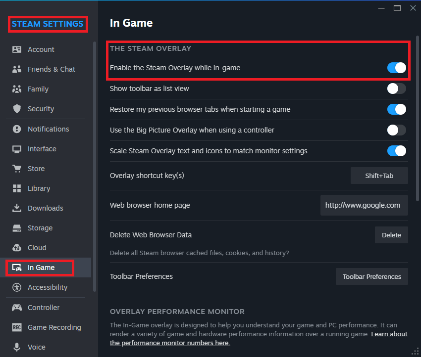Go to Downloads settings
This screenshot has width=421, height=357.
[46, 208]
